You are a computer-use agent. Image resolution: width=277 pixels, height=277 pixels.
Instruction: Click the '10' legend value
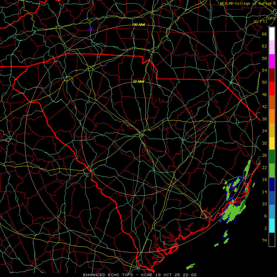264,204
